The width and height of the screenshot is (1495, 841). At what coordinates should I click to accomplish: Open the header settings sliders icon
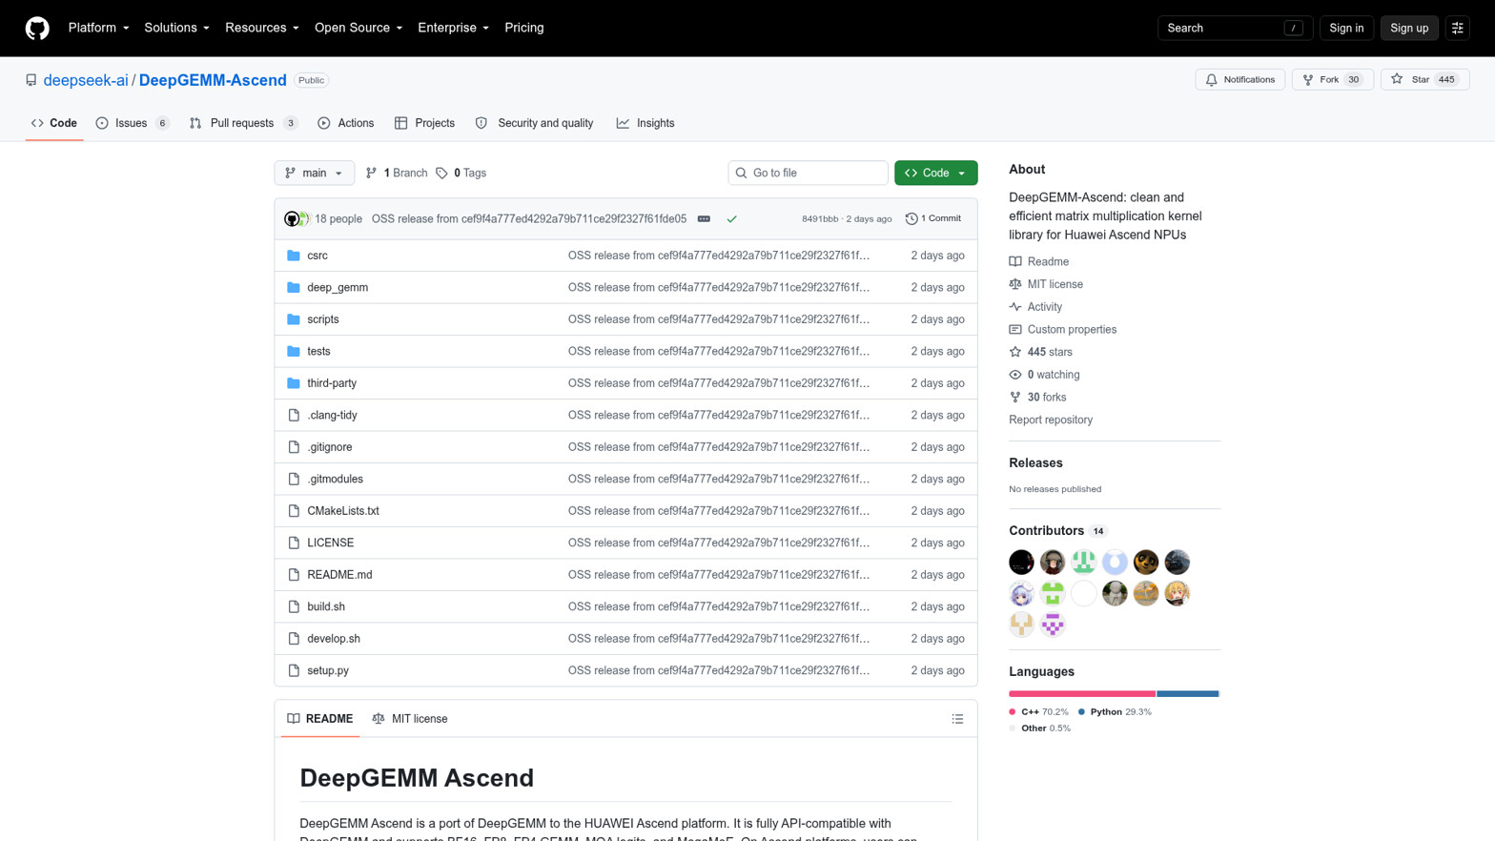click(x=1457, y=28)
